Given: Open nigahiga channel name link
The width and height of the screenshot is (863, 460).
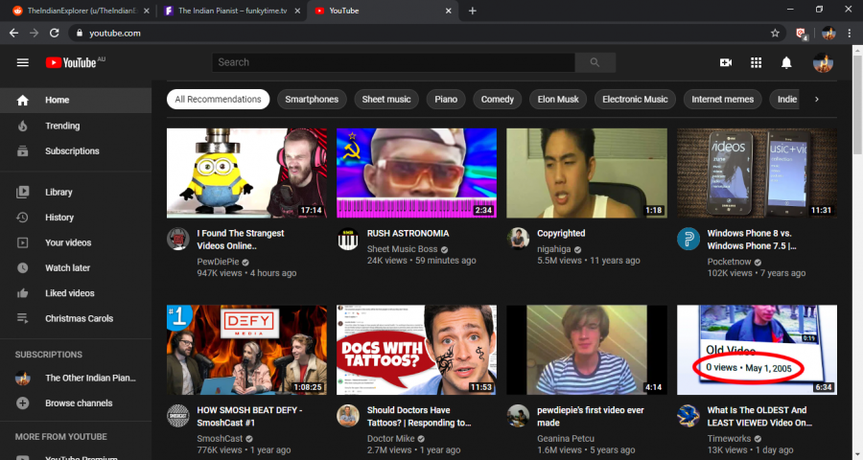Looking at the screenshot, I should click(x=553, y=249).
